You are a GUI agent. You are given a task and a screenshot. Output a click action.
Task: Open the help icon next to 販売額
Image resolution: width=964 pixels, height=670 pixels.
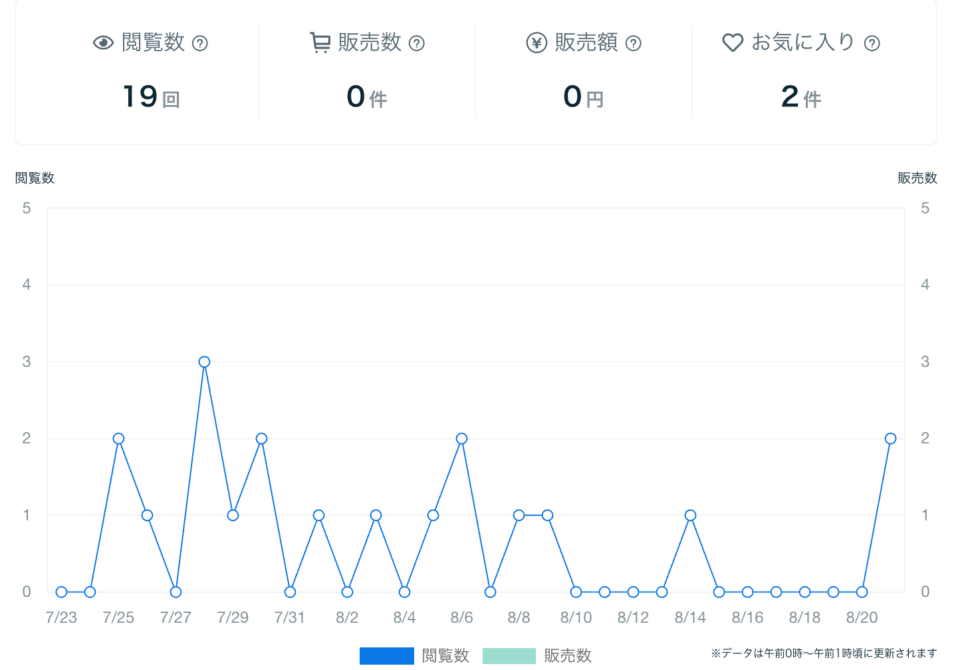pos(634,43)
